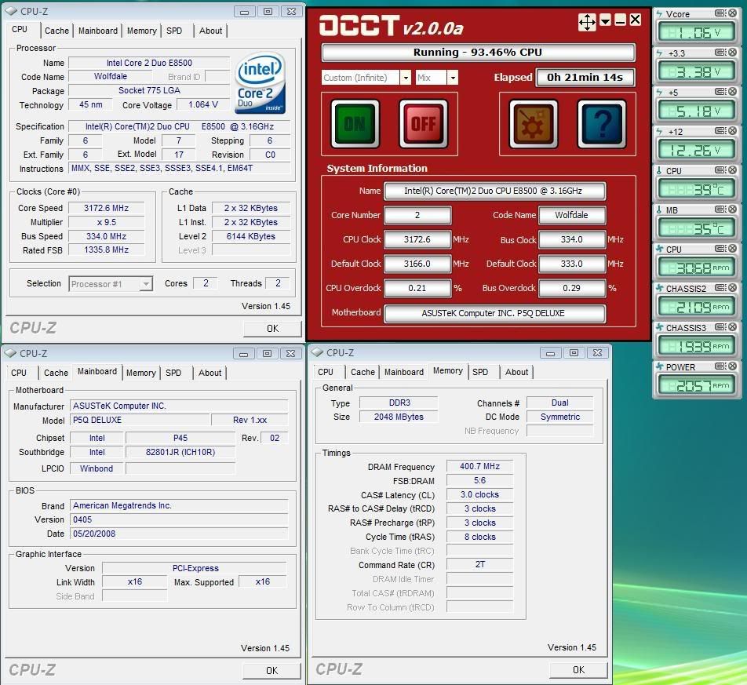Open OCCT settings via the gear icon
This screenshot has height=685, width=747.
533,124
